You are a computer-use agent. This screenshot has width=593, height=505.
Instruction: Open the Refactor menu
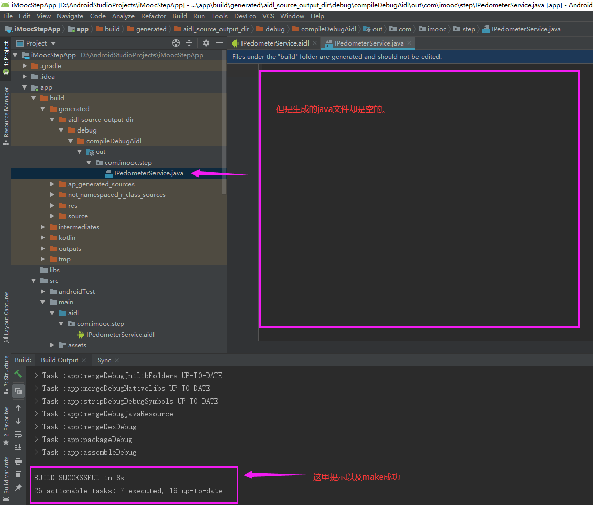pyautogui.click(x=153, y=16)
